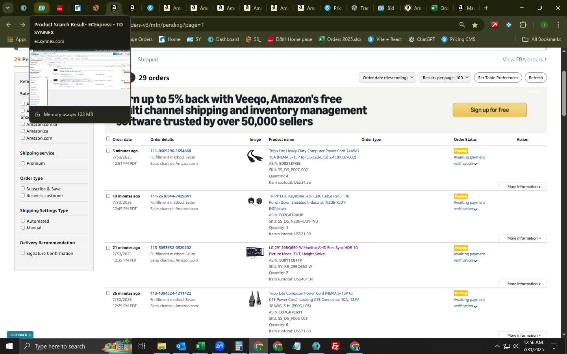Screen dimensions: 567x354
Task: Open the Dashboard bookmark
Action: coord(223,39)
